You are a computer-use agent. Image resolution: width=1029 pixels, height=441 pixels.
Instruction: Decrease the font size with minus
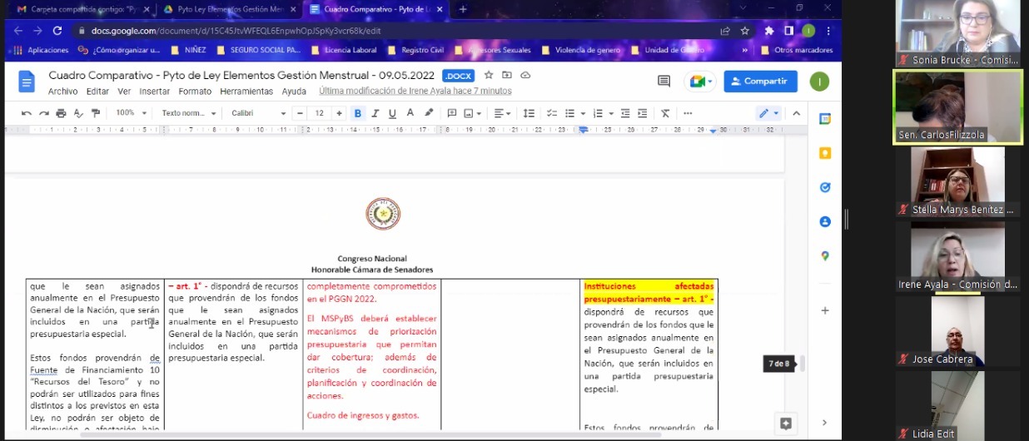[x=301, y=113]
